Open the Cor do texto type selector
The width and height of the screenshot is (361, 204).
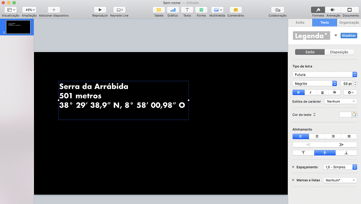coord(314,115)
